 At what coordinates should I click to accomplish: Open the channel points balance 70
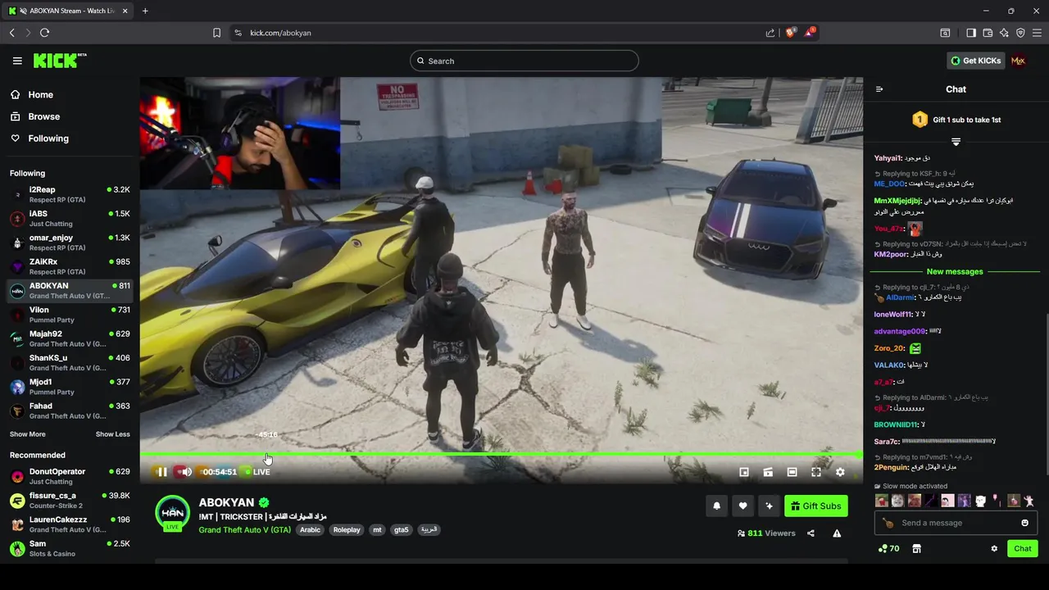tap(888, 549)
